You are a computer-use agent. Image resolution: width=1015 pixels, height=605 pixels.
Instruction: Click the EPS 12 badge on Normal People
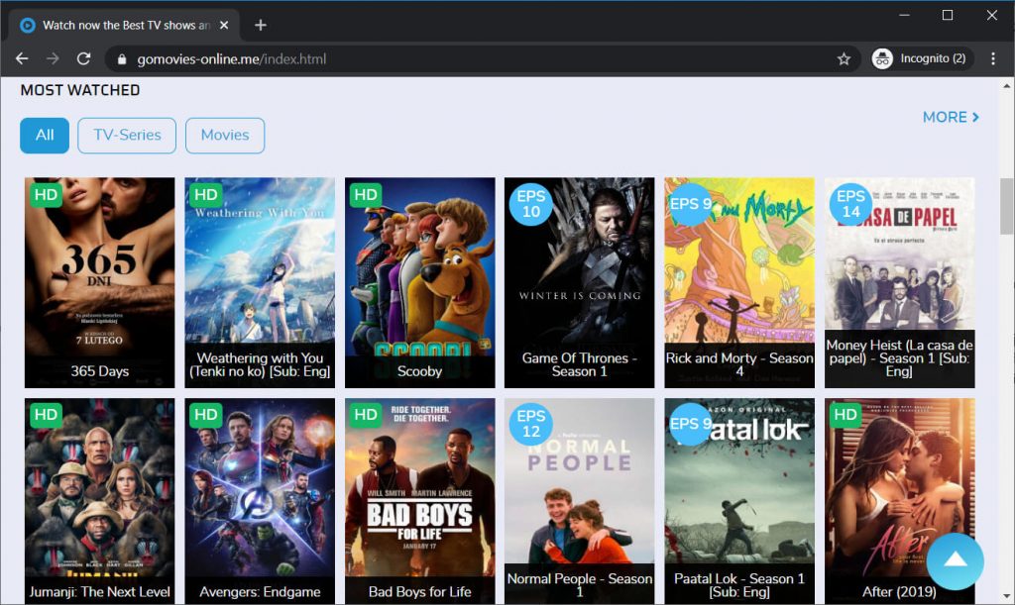pos(531,424)
